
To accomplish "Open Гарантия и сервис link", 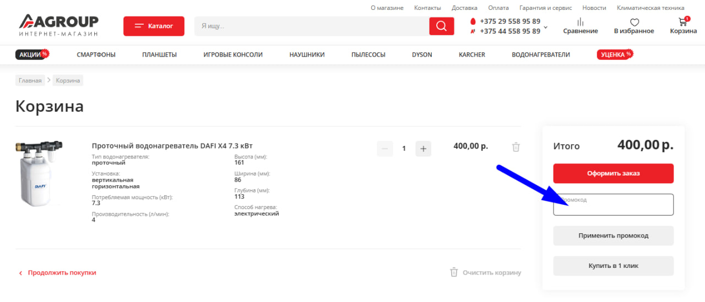I will (546, 8).
